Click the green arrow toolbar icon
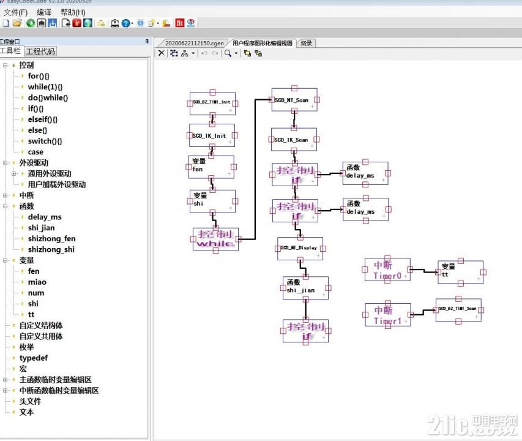Image resolution: width=522 pixels, height=441 pixels. 31,23
